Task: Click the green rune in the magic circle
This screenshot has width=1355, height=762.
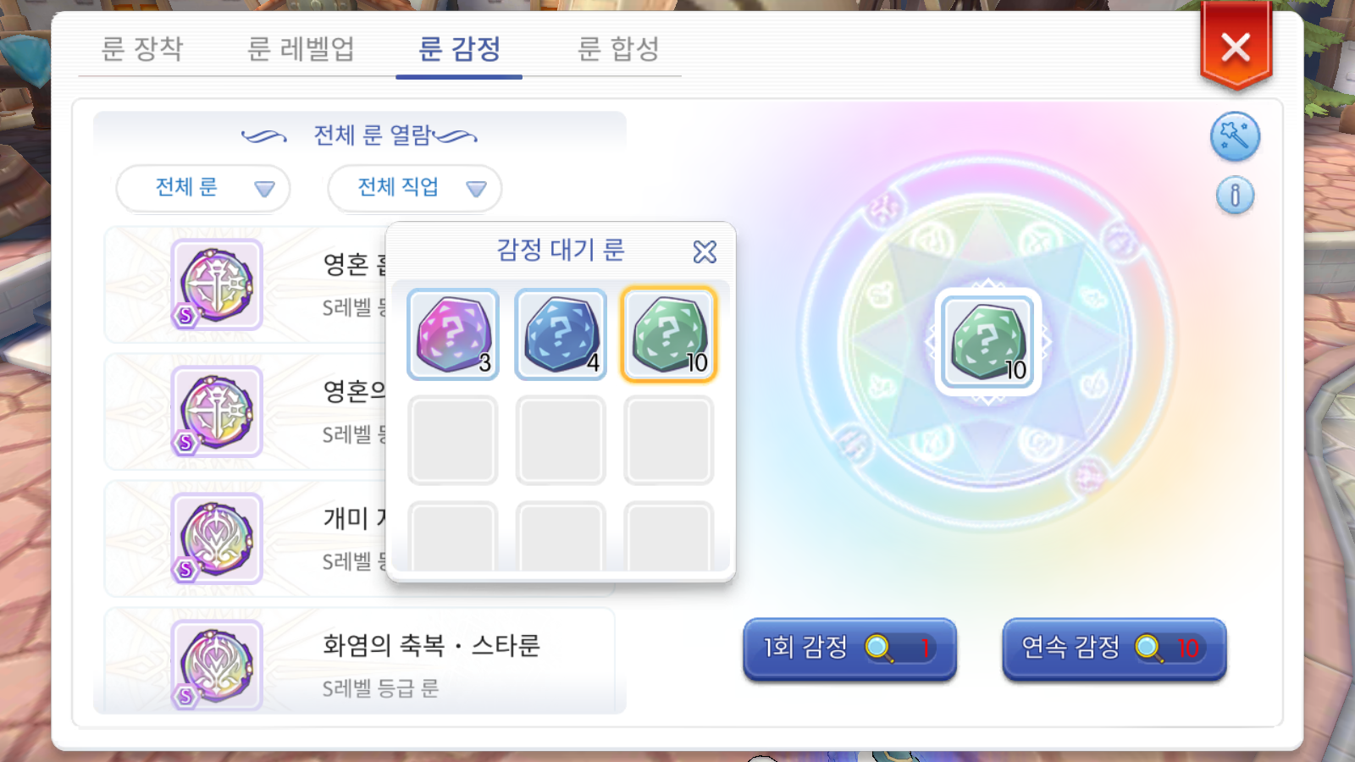Action: [988, 342]
